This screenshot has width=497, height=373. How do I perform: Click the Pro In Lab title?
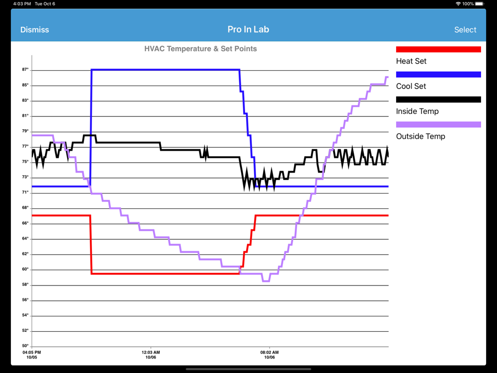(x=248, y=29)
